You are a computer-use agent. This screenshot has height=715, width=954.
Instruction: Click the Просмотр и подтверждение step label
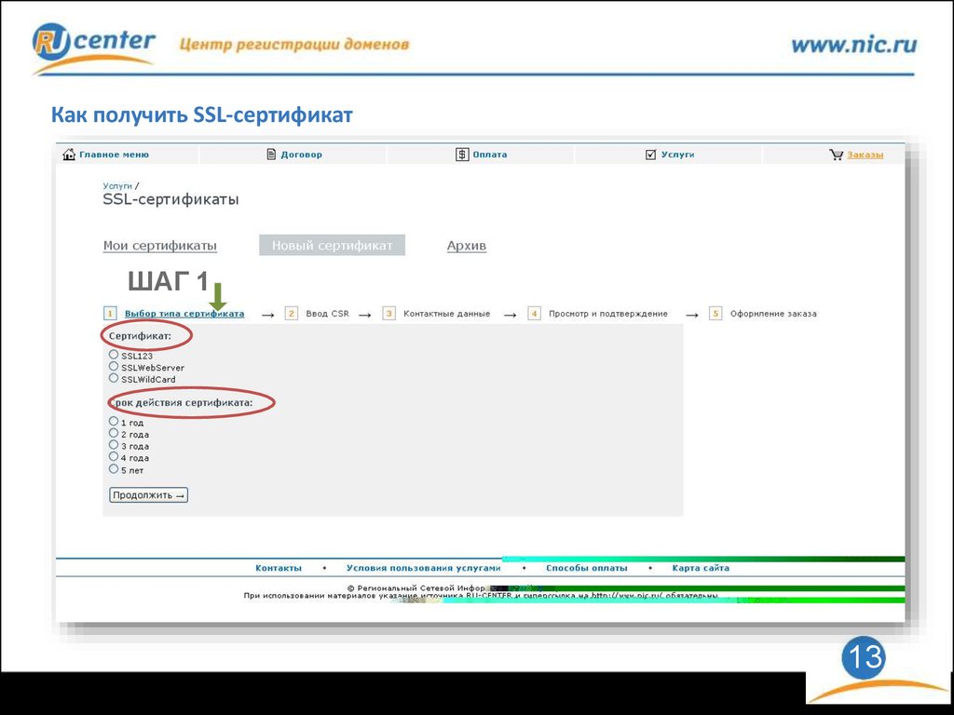pos(608,314)
